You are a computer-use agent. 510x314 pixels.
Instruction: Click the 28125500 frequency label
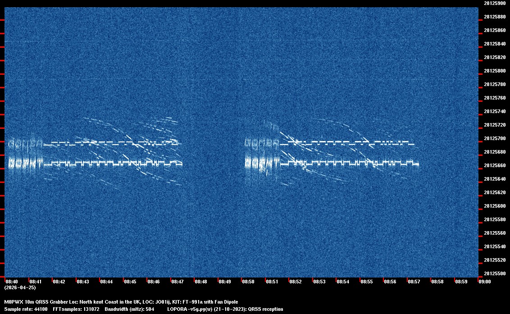(495, 273)
